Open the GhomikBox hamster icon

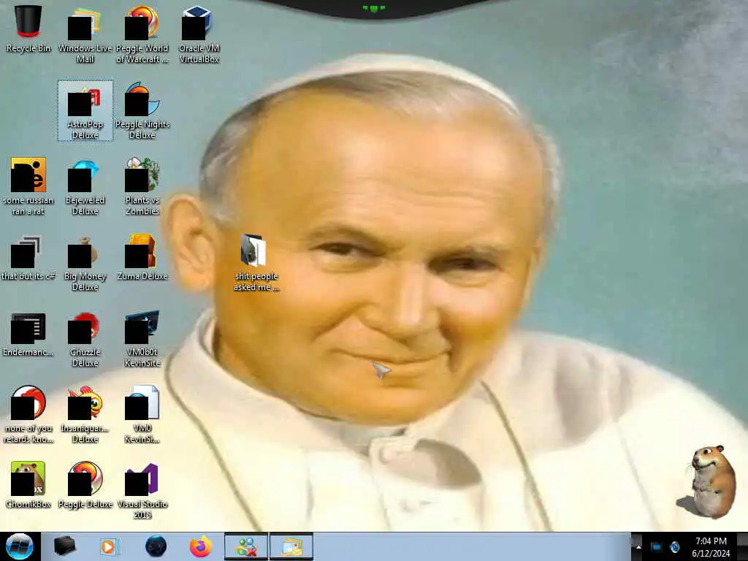[x=28, y=485]
